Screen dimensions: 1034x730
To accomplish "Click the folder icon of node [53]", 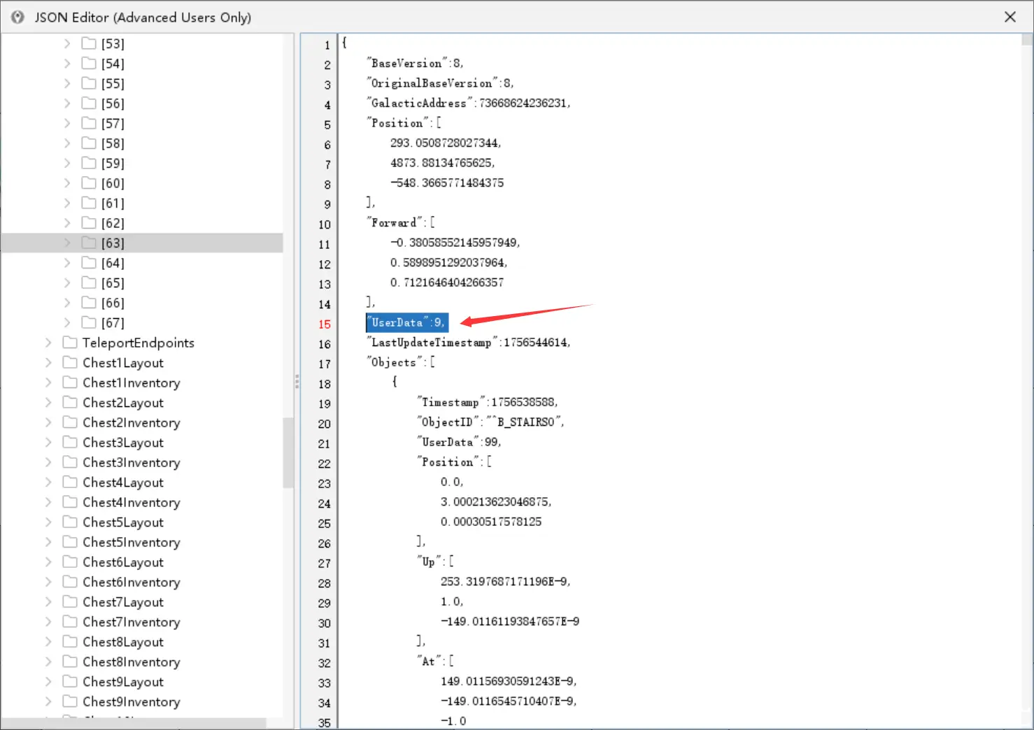I will 89,43.
